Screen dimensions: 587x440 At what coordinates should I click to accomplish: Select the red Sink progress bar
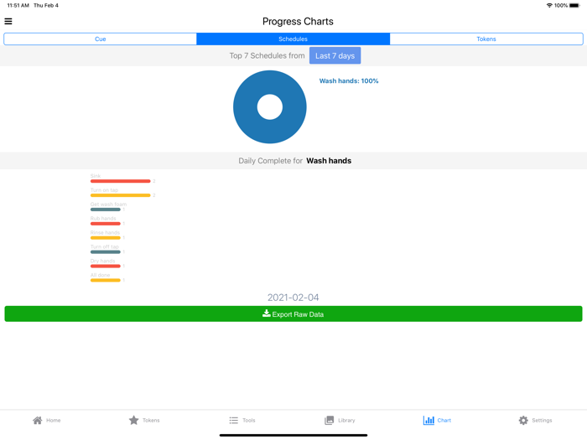[x=120, y=181]
